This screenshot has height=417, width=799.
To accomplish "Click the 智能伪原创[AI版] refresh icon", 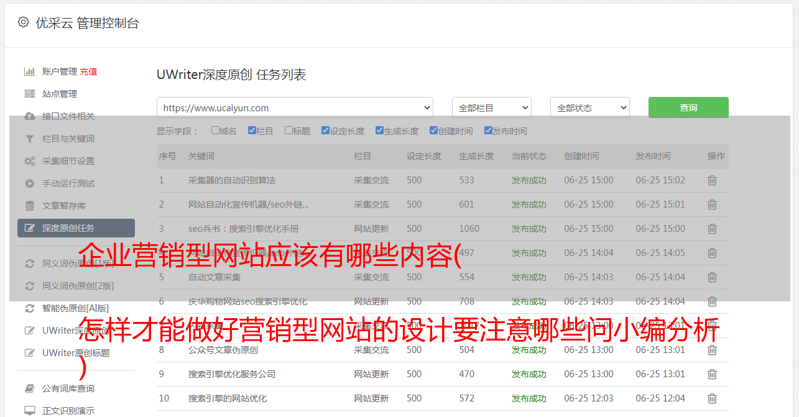I will [29, 308].
